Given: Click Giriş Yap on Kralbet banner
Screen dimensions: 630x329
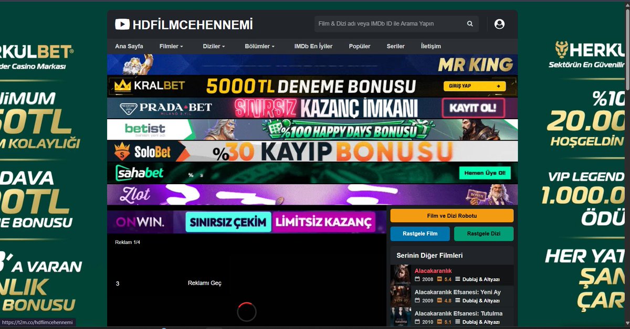Looking at the screenshot, I should tap(475, 86).
